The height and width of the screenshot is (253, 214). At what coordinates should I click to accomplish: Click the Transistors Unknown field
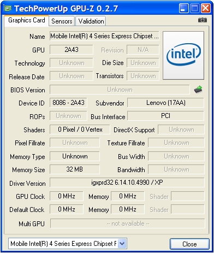pyautogui.click(x=143, y=76)
